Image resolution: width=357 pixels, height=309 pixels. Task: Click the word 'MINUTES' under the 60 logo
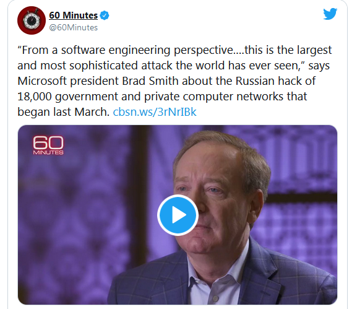pos(48,152)
